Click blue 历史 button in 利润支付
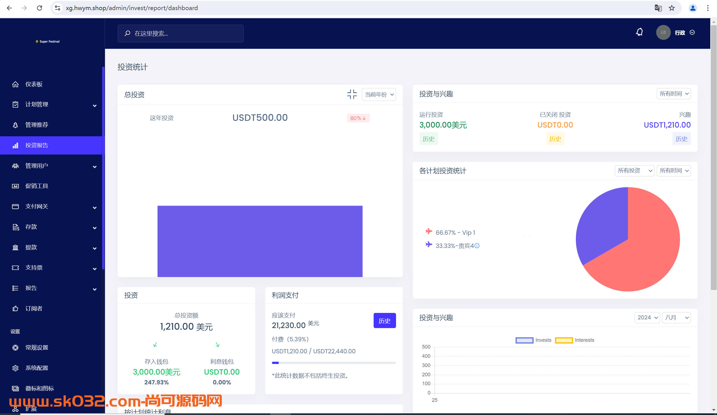Viewport: 717px width, 415px height. pos(385,321)
